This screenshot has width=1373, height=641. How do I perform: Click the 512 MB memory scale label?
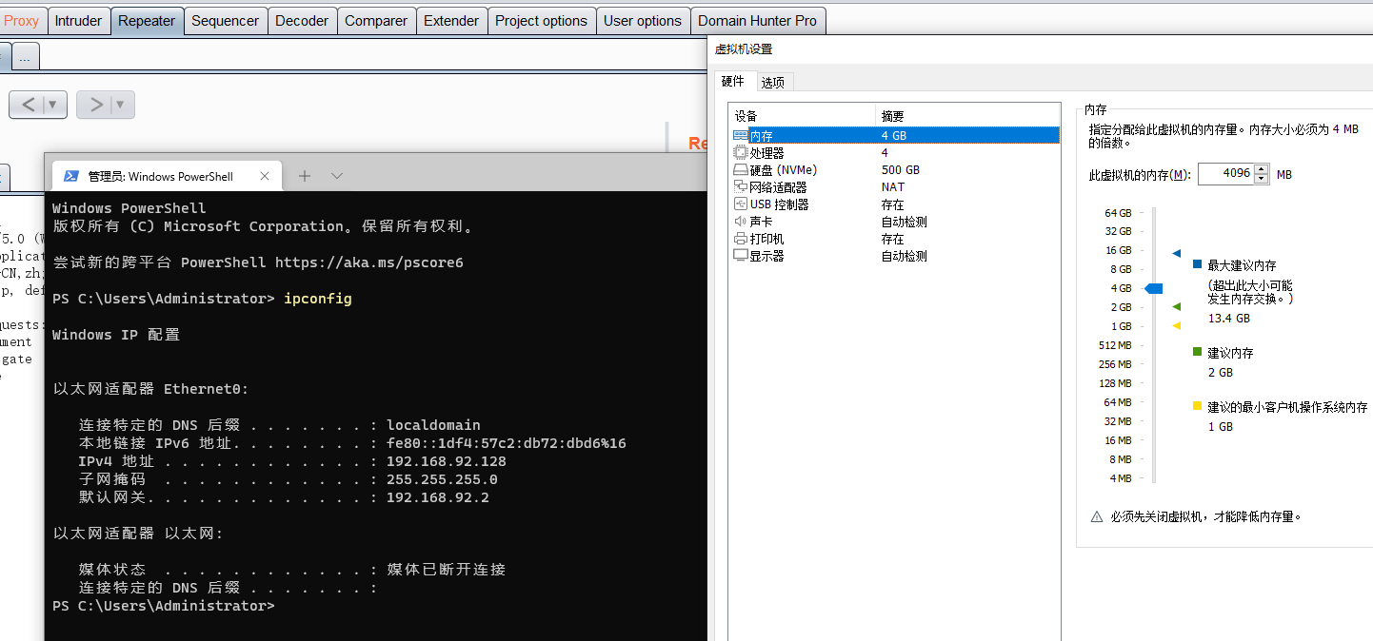(x=1115, y=345)
